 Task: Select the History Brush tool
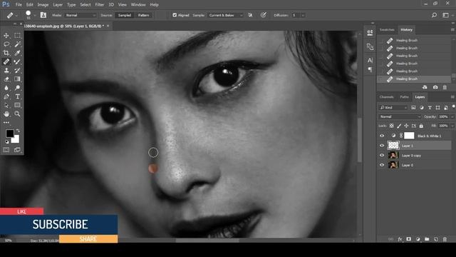[x=17, y=71]
